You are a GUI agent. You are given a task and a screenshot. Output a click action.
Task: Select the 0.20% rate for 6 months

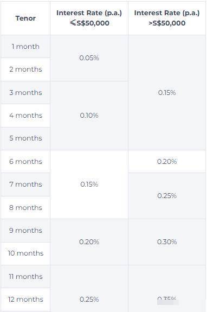(x=167, y=161)
